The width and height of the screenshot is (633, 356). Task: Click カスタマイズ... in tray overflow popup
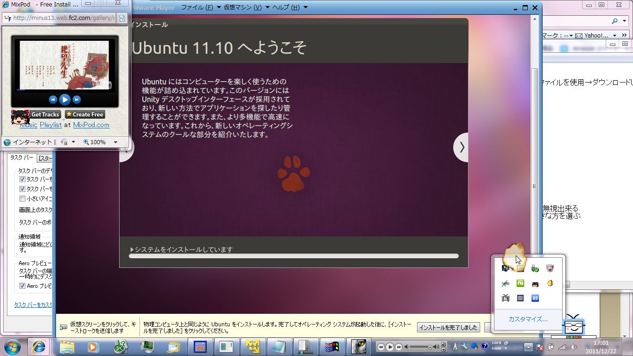[x=528, y=319]
